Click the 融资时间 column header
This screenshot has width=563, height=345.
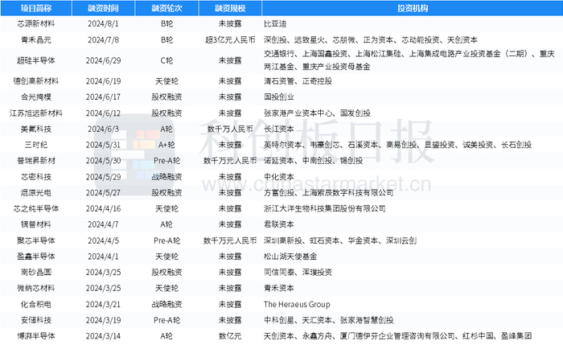point(104,8)
